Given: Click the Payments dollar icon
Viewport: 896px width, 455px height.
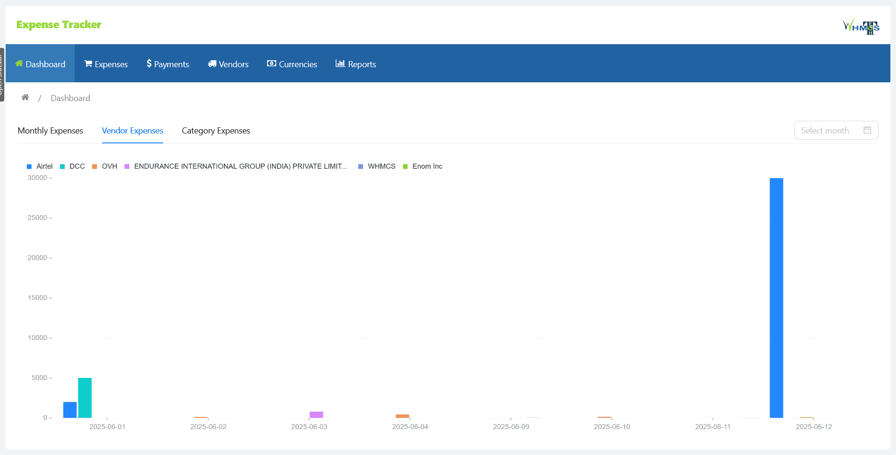Looking at the screenshot, I should pyautogui.click(x=149, y=63).
